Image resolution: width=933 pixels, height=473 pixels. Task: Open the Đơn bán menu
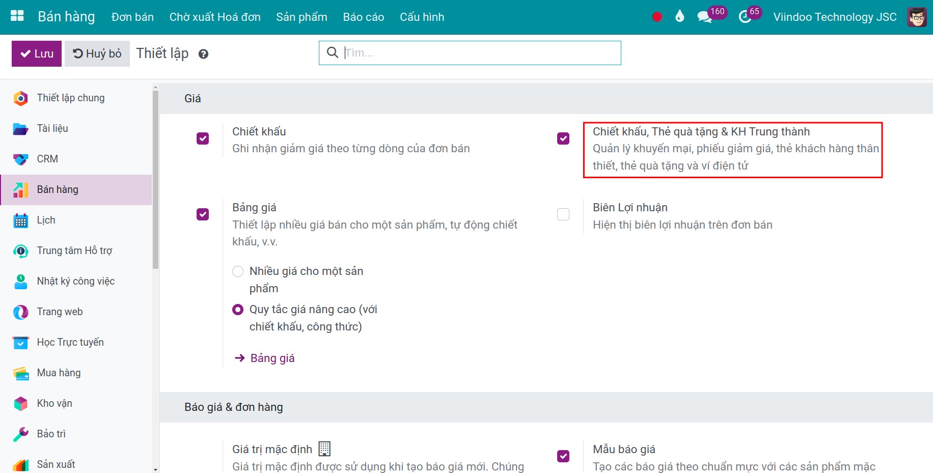(x=132, y=17)
